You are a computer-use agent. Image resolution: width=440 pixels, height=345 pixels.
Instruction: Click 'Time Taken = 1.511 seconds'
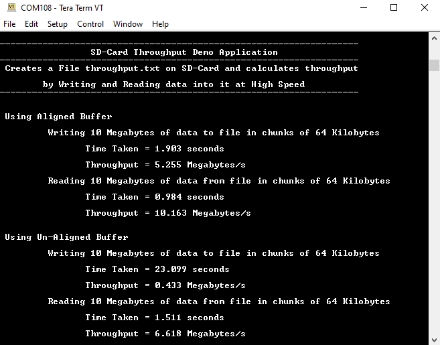155,318
